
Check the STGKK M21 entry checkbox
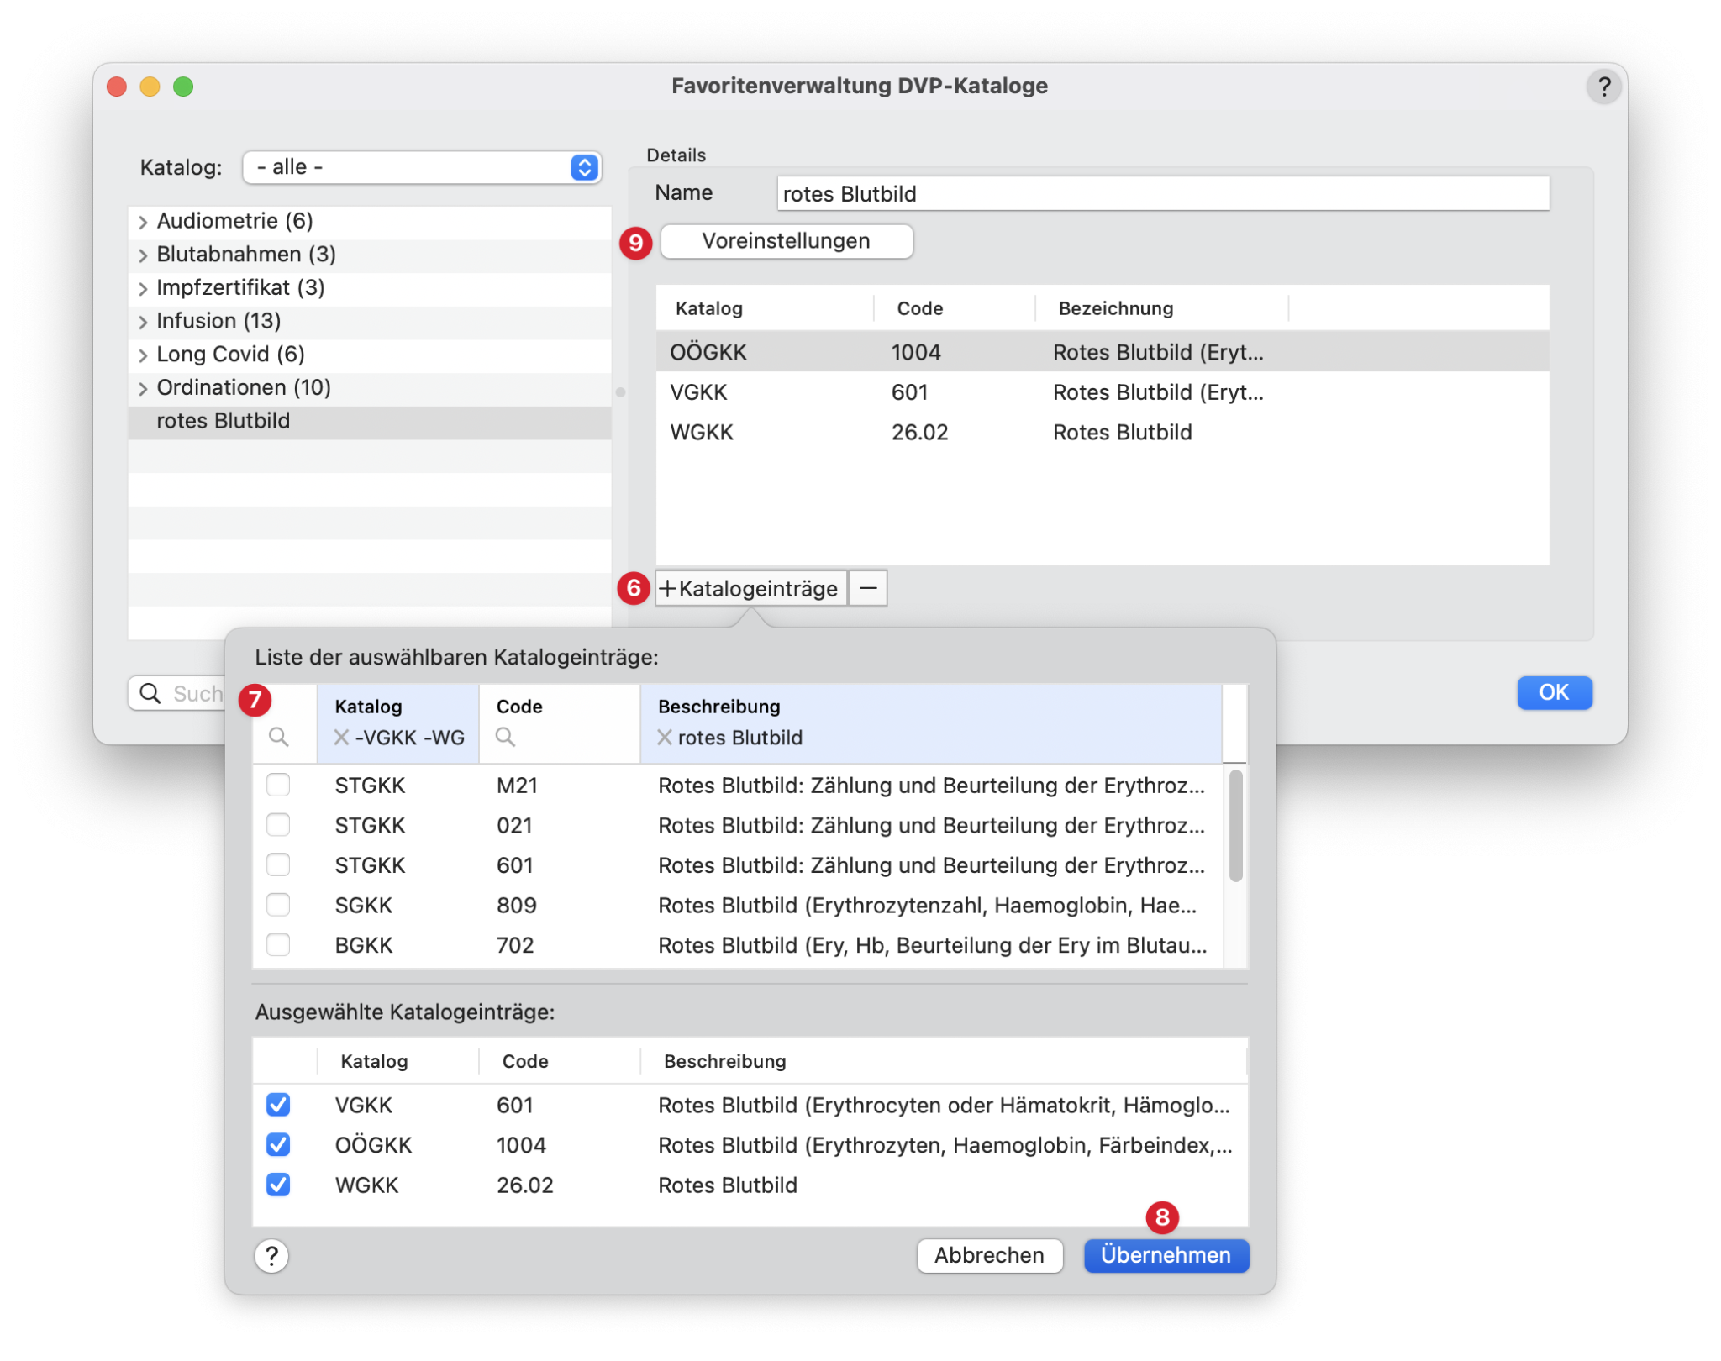(278, 786)
